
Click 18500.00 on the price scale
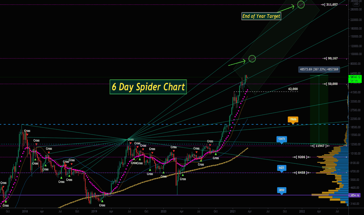click(x=356, y=127)
